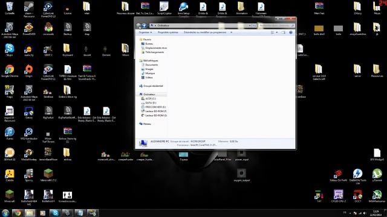Open the Corbeille recycle bin desktop icon
The image size is (387, 217).
pyautogui.click(x=10, y=8)
